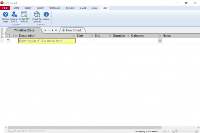Click the zoom in plus button
The image size is (200, 133).
196,131
